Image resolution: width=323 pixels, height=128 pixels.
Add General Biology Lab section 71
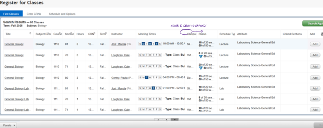315,110
